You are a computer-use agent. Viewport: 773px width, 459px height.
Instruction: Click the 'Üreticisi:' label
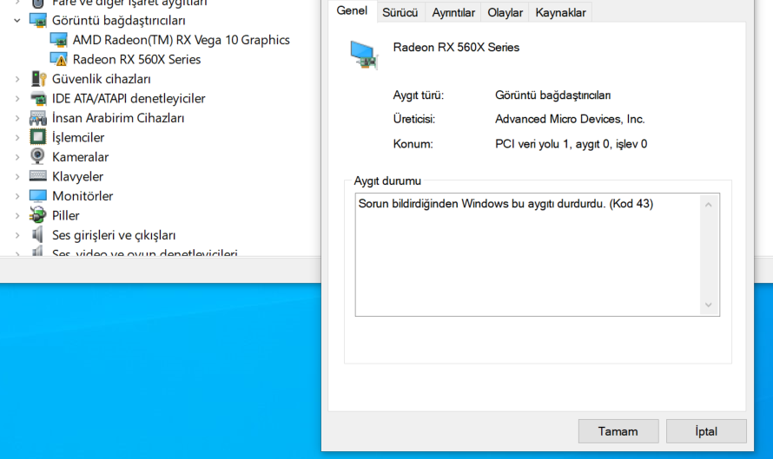tap(414, 119)
